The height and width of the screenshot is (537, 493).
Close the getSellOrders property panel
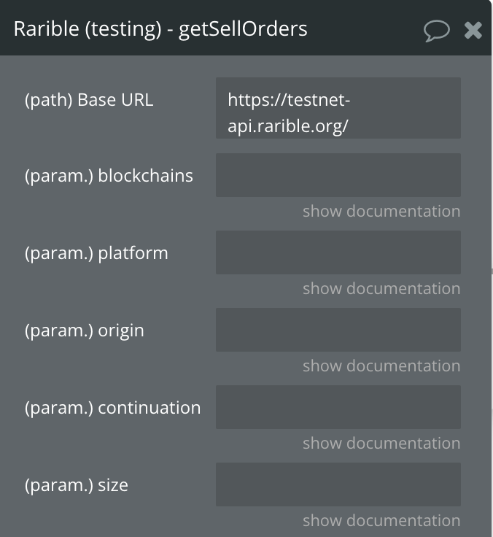[473, 31]
